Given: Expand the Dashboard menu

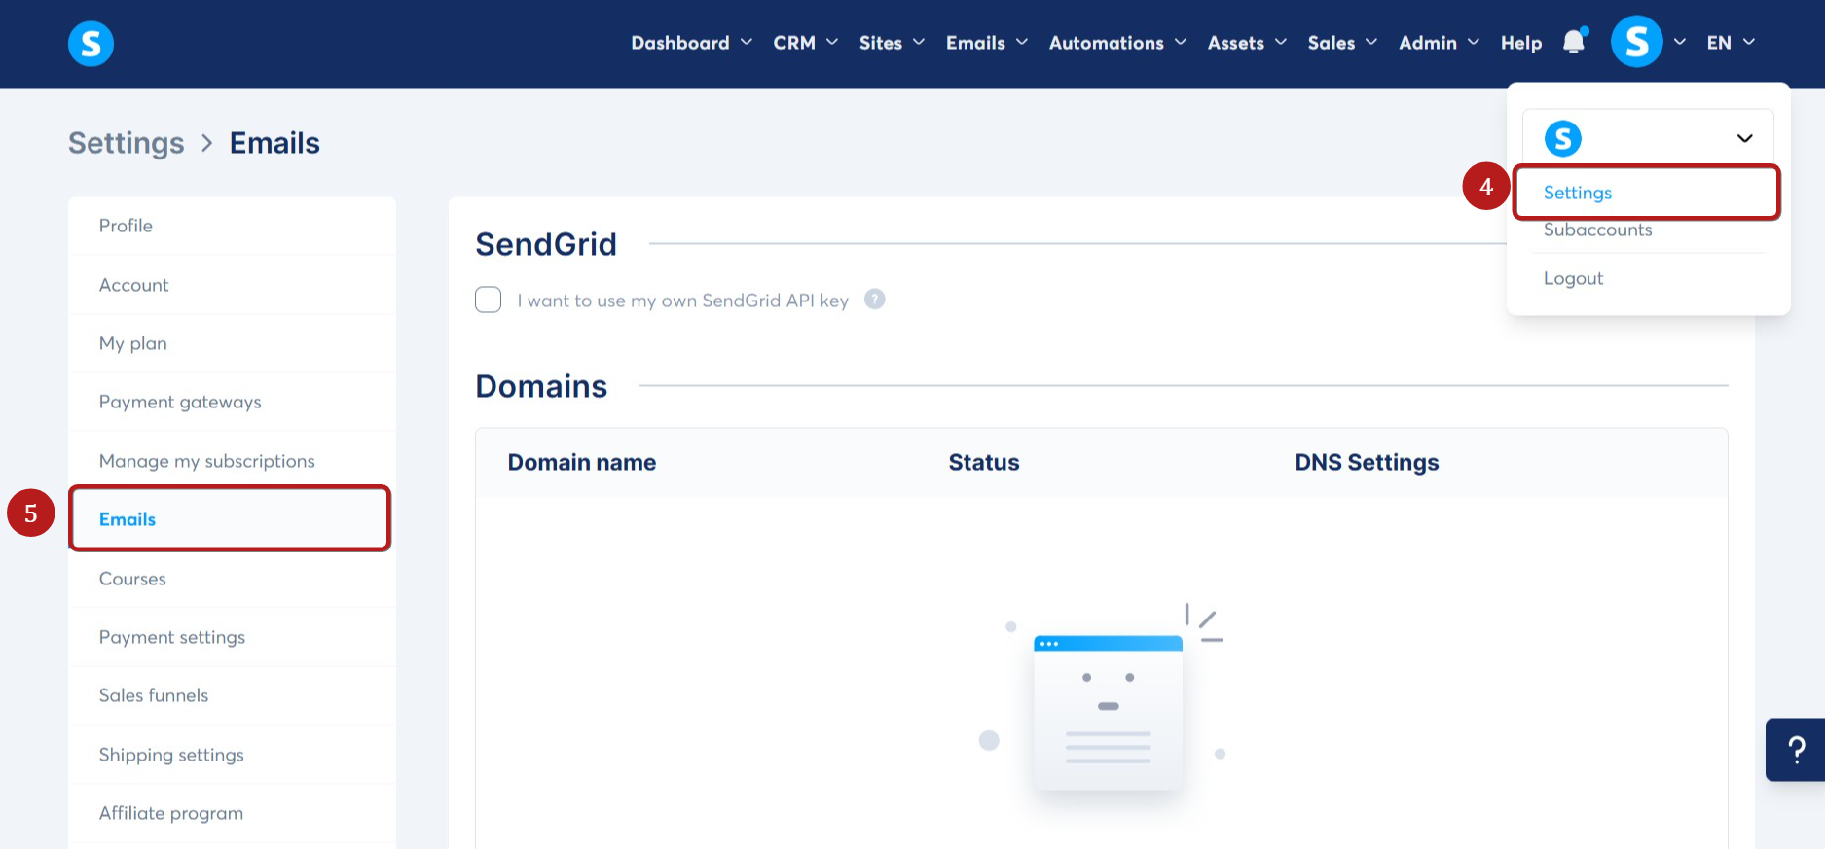Looking at the screenshot, I should tap(691, 43).
